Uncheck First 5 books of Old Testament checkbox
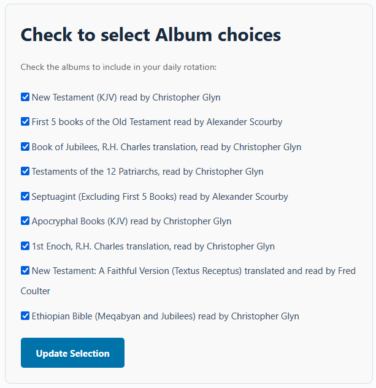 (x=25, y=121)
